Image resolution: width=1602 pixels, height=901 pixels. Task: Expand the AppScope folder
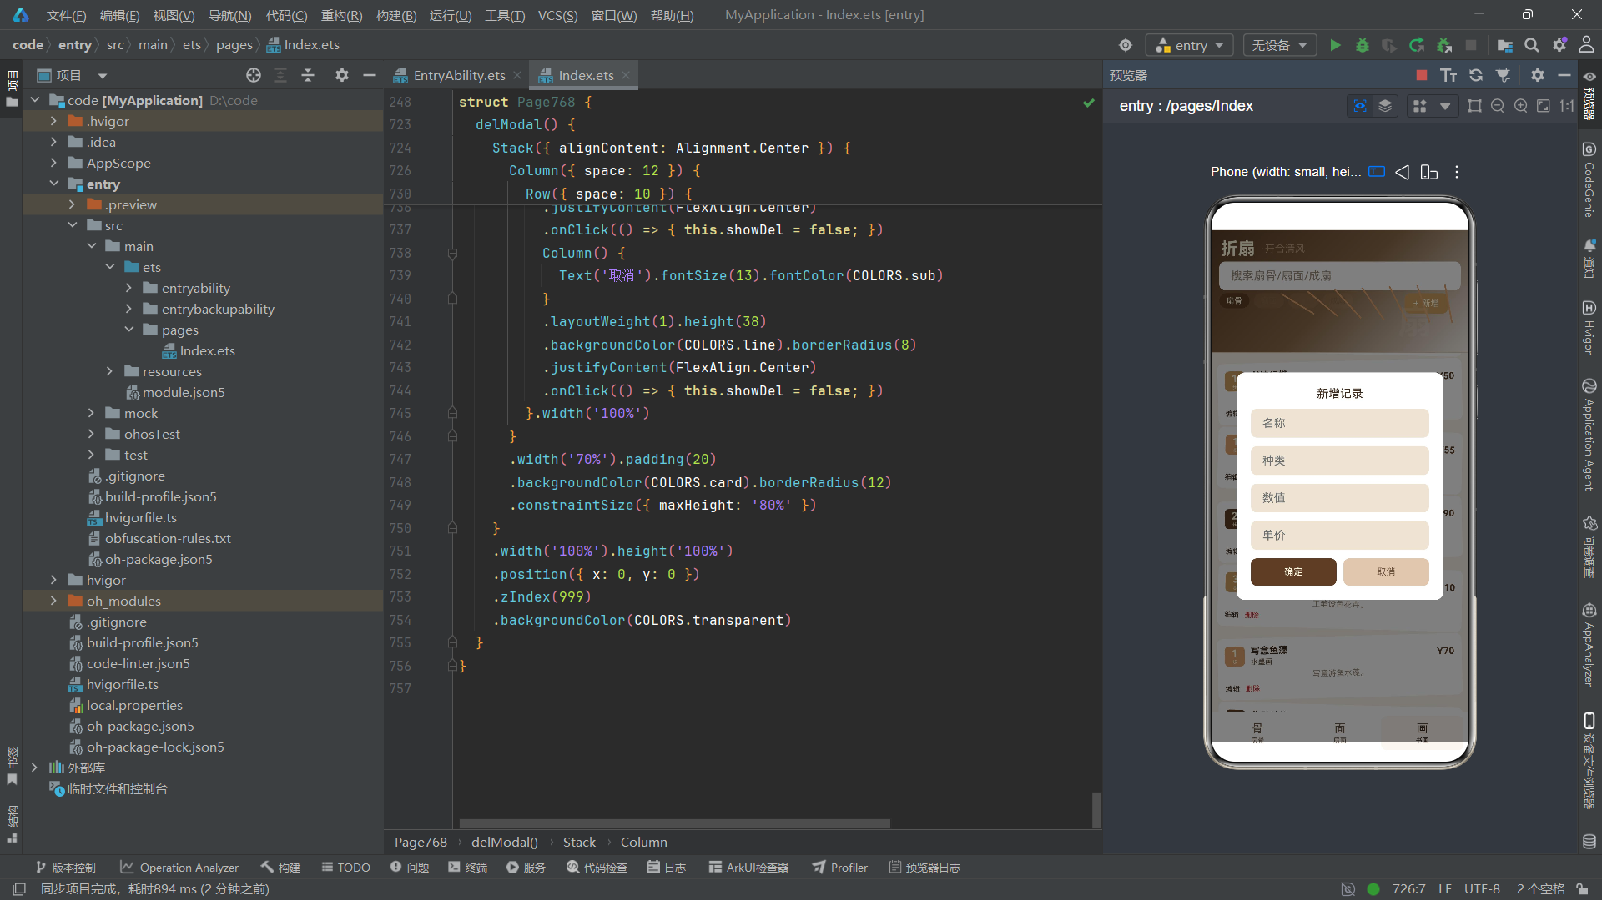click(53, 163)
